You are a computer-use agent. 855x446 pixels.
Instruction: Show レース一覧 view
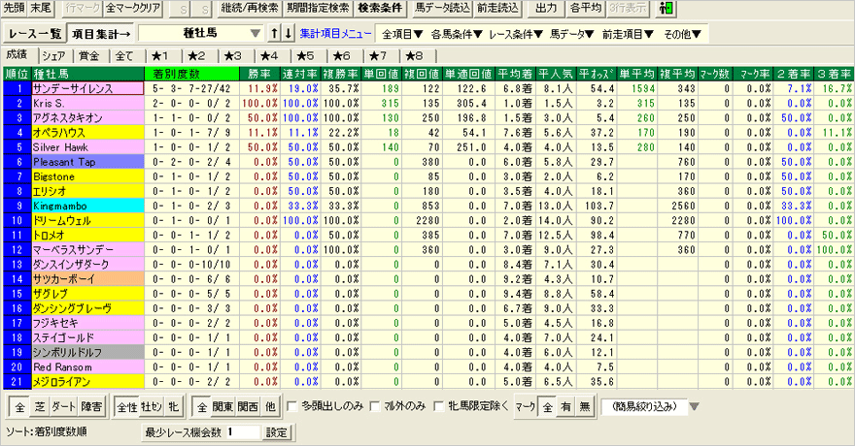click(35, 34)
